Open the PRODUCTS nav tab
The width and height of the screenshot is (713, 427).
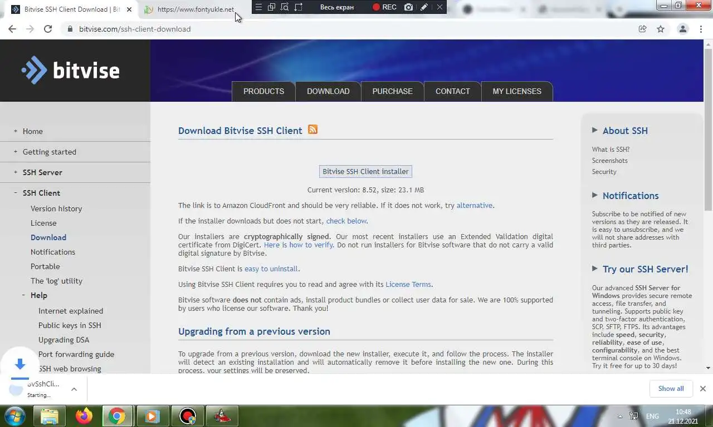click(x=263, y=91)
